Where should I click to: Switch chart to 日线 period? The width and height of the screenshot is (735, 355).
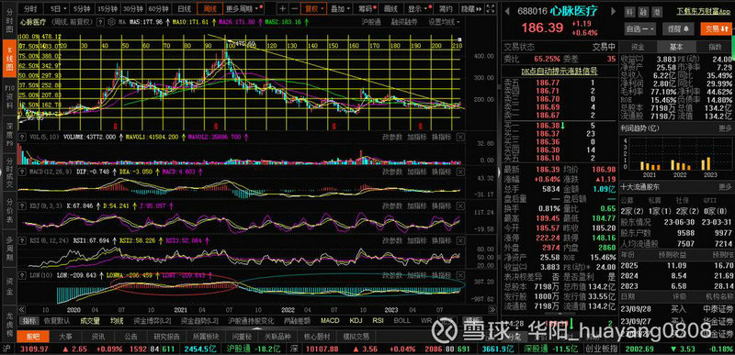pyautogui.click(x=185, y=9)
